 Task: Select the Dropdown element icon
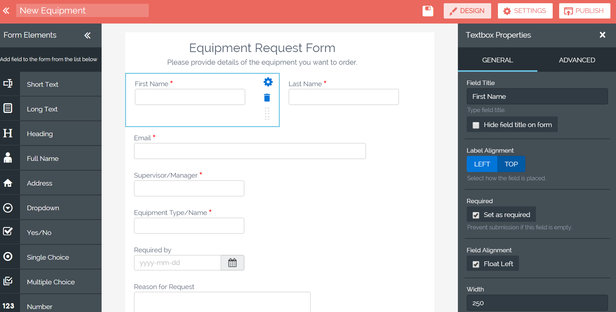tap(8, 208)
